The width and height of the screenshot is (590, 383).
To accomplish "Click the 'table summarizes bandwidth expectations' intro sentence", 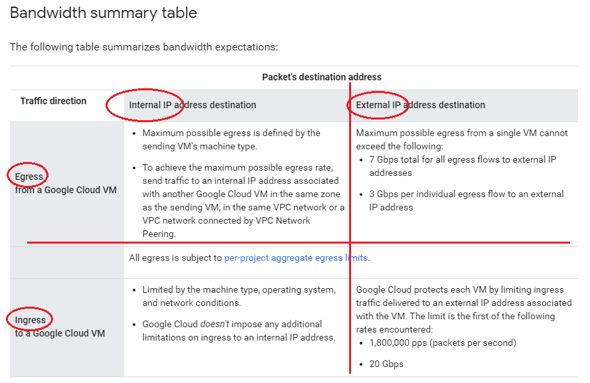I will tap(143, 47).
